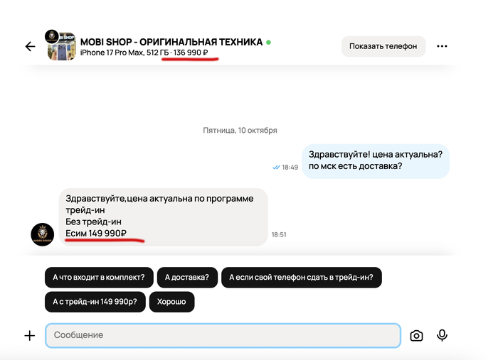This screenshot has width=498, height=360.
Task: Choose the 'А доставка?' quick reply
Action: [x=187, y=278]
